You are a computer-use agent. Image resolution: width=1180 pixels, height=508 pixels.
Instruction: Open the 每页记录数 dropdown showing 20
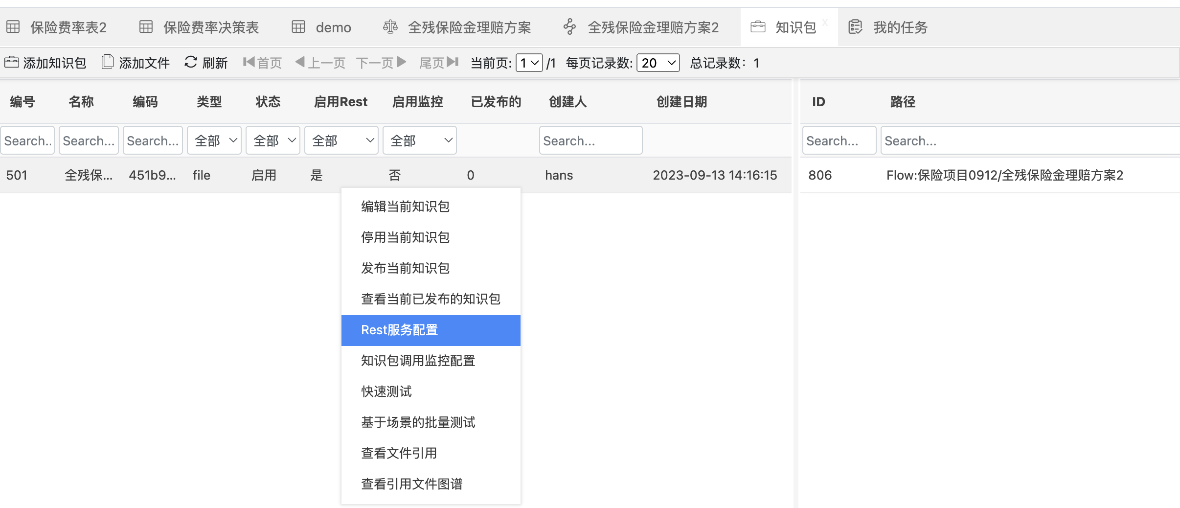[658, 63]
